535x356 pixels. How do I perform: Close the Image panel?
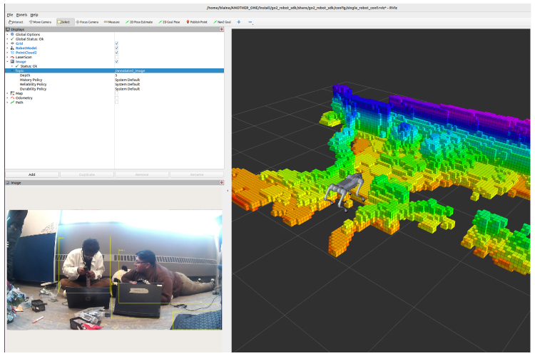point(221,183)
